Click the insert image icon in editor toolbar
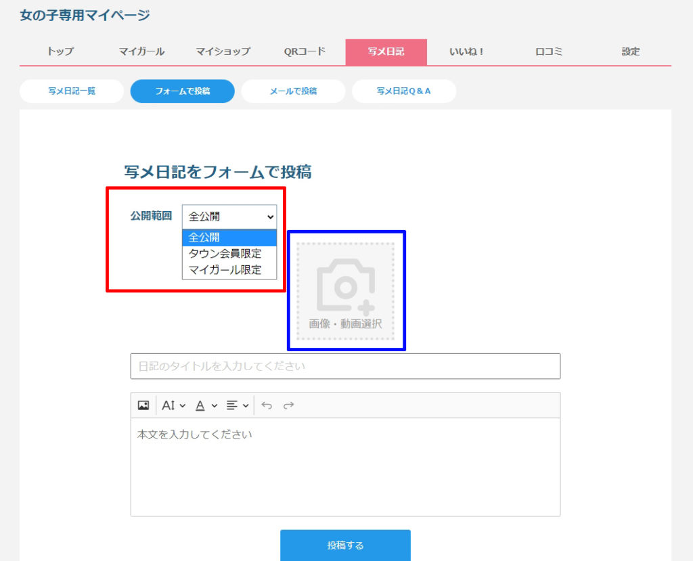This screenshot has height=561, width=693. (x=143, y=405)
